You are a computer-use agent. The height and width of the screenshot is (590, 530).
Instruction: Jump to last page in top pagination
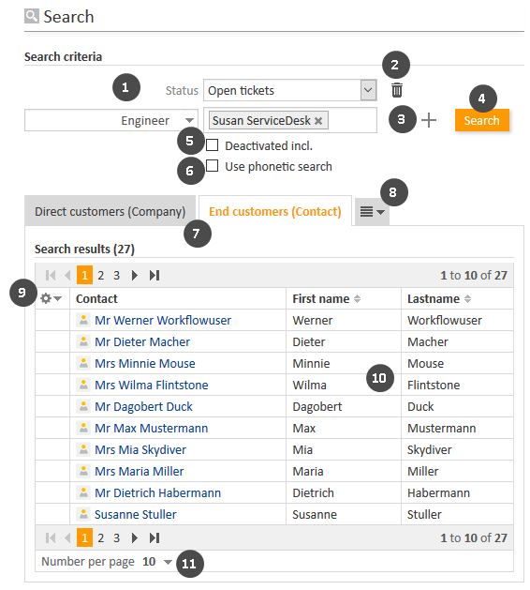click(155, 276)
